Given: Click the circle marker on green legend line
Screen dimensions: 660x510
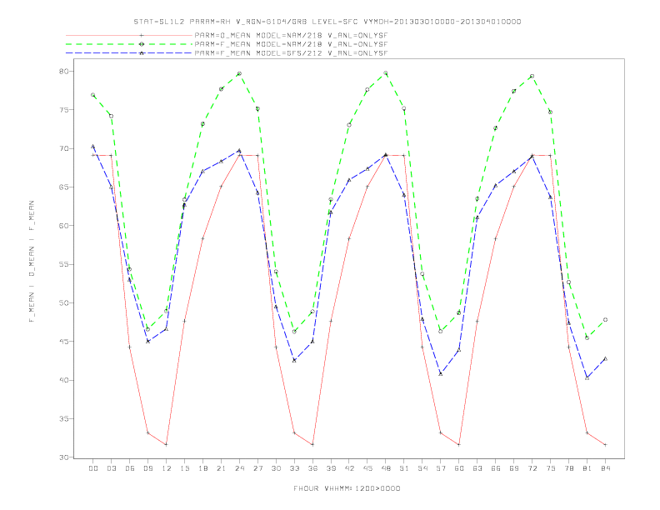Looking at the screenshot, I should click(x=142, y=44).
